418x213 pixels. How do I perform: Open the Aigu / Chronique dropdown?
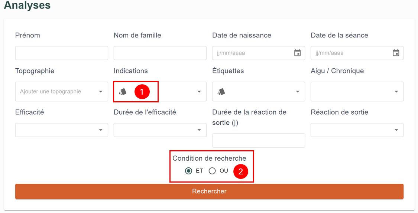(357, 92)
